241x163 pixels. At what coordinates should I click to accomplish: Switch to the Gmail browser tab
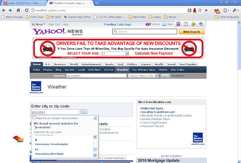24,3
